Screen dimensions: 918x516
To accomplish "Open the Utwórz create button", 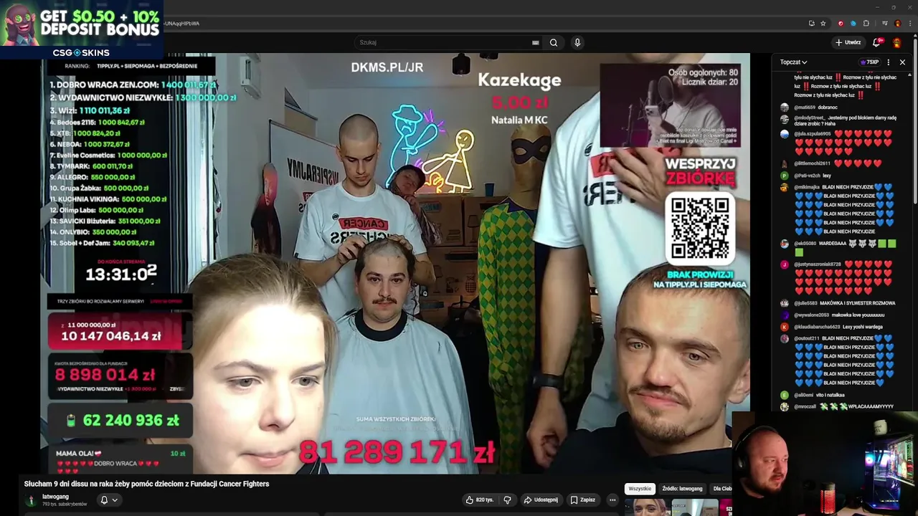I will 848,42.
